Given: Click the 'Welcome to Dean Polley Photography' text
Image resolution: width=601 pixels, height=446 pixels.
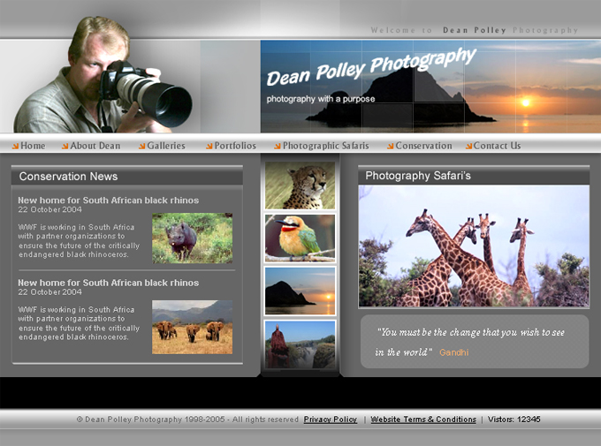Looking at the screenshot, I should point(474,30).
